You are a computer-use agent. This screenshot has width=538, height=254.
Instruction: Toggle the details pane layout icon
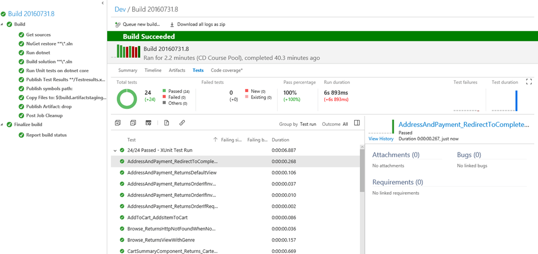coord(357,123)
